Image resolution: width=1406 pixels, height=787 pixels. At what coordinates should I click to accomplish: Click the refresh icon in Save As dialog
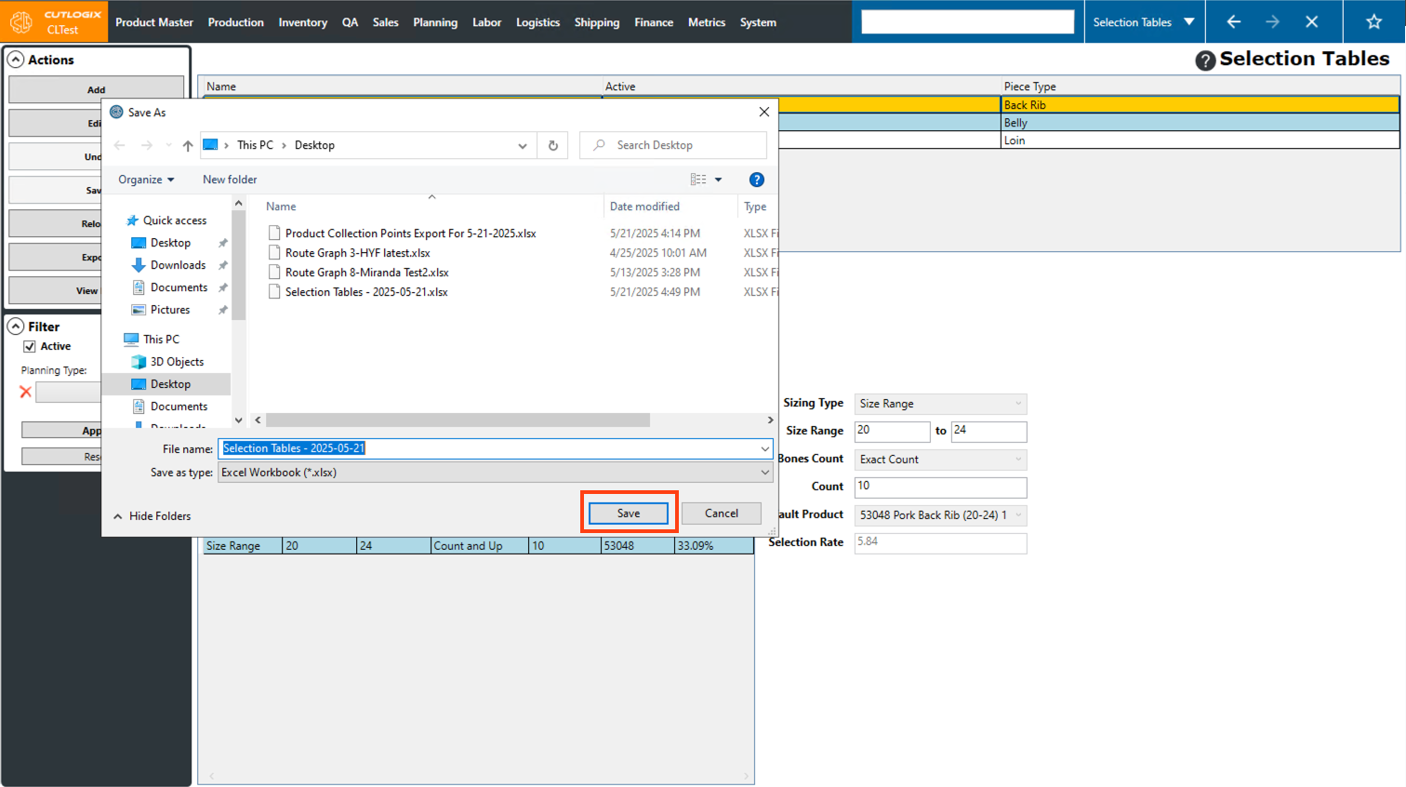tap(553, 145)
